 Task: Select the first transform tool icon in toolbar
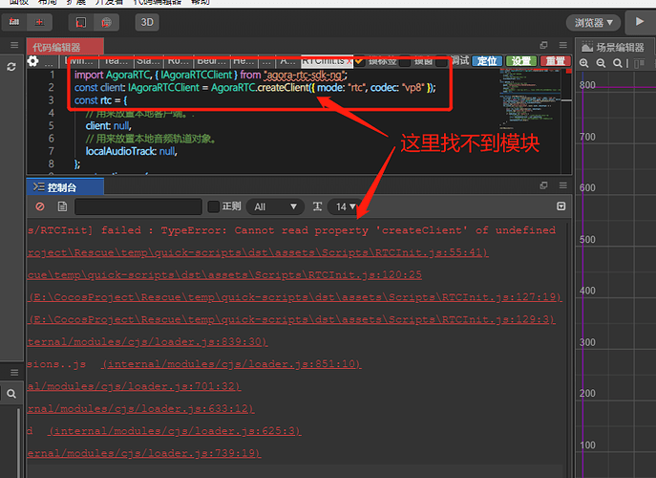pos(14,22)
